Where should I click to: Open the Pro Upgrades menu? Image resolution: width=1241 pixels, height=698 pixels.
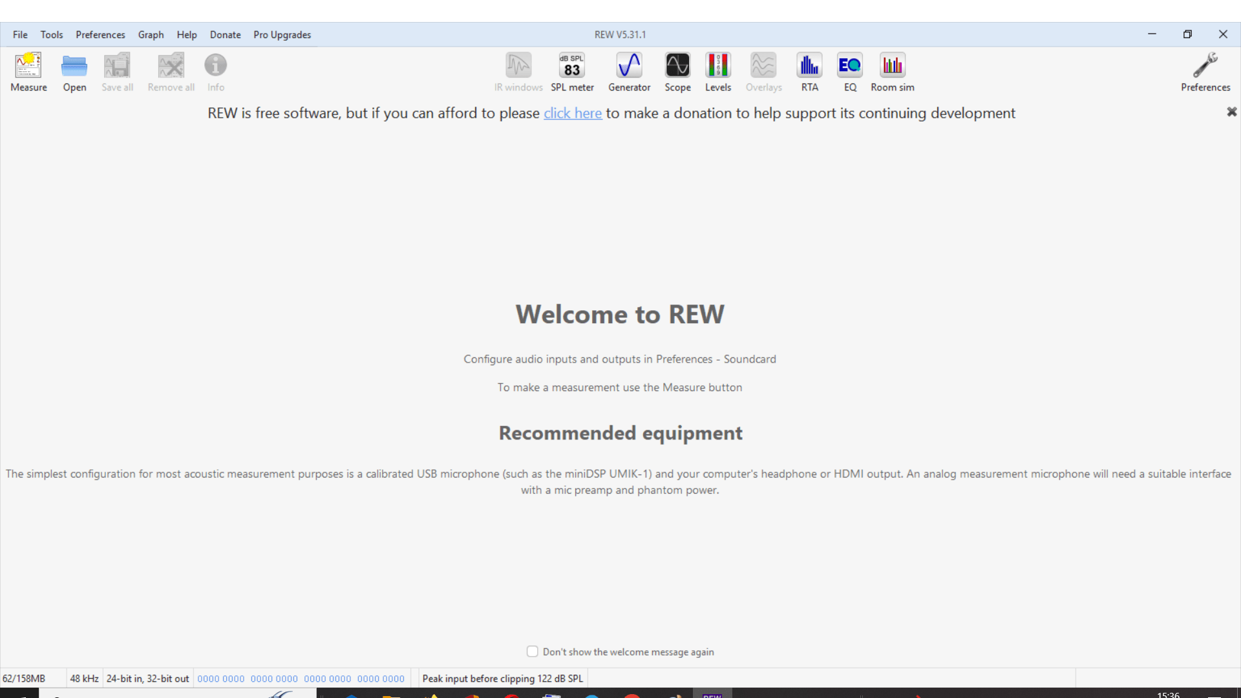pos(282,35)
